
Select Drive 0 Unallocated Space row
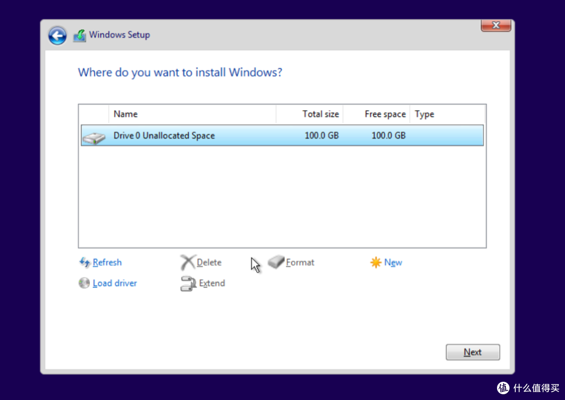point(282,135)
